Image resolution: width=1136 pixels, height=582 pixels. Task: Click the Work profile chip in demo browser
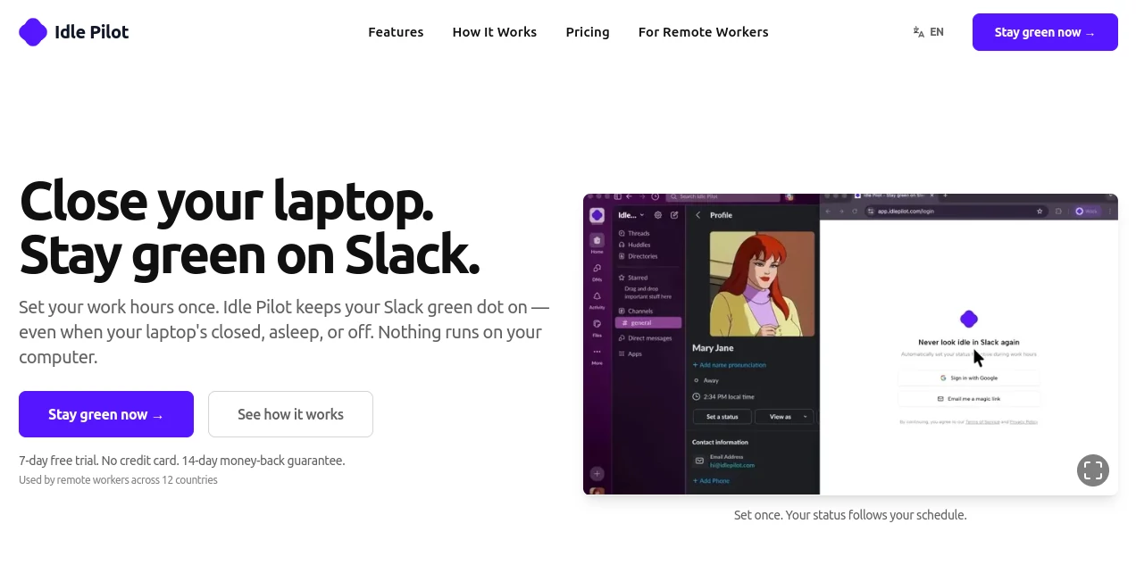1086,212
